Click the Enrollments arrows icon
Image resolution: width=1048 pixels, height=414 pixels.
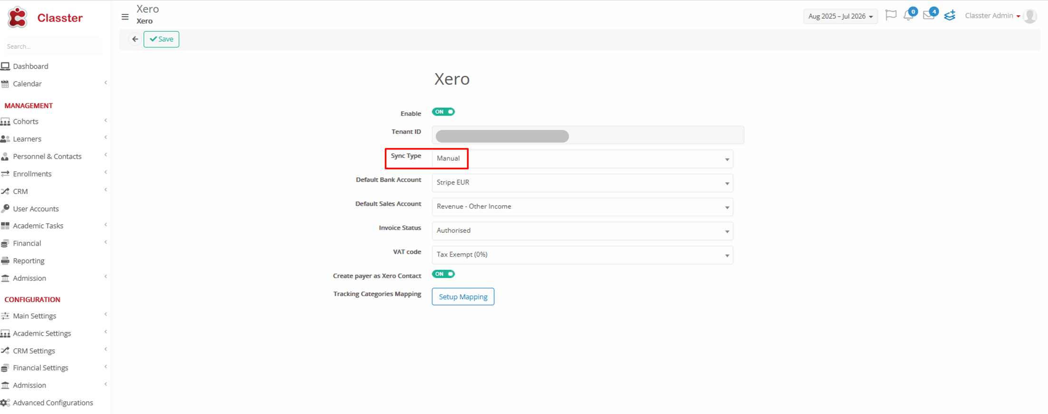click(x=5, y=174)
